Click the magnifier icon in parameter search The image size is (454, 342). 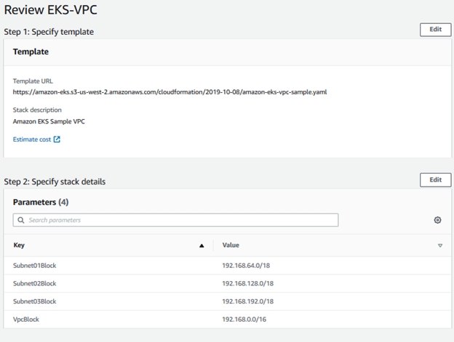tap(21, 220)
